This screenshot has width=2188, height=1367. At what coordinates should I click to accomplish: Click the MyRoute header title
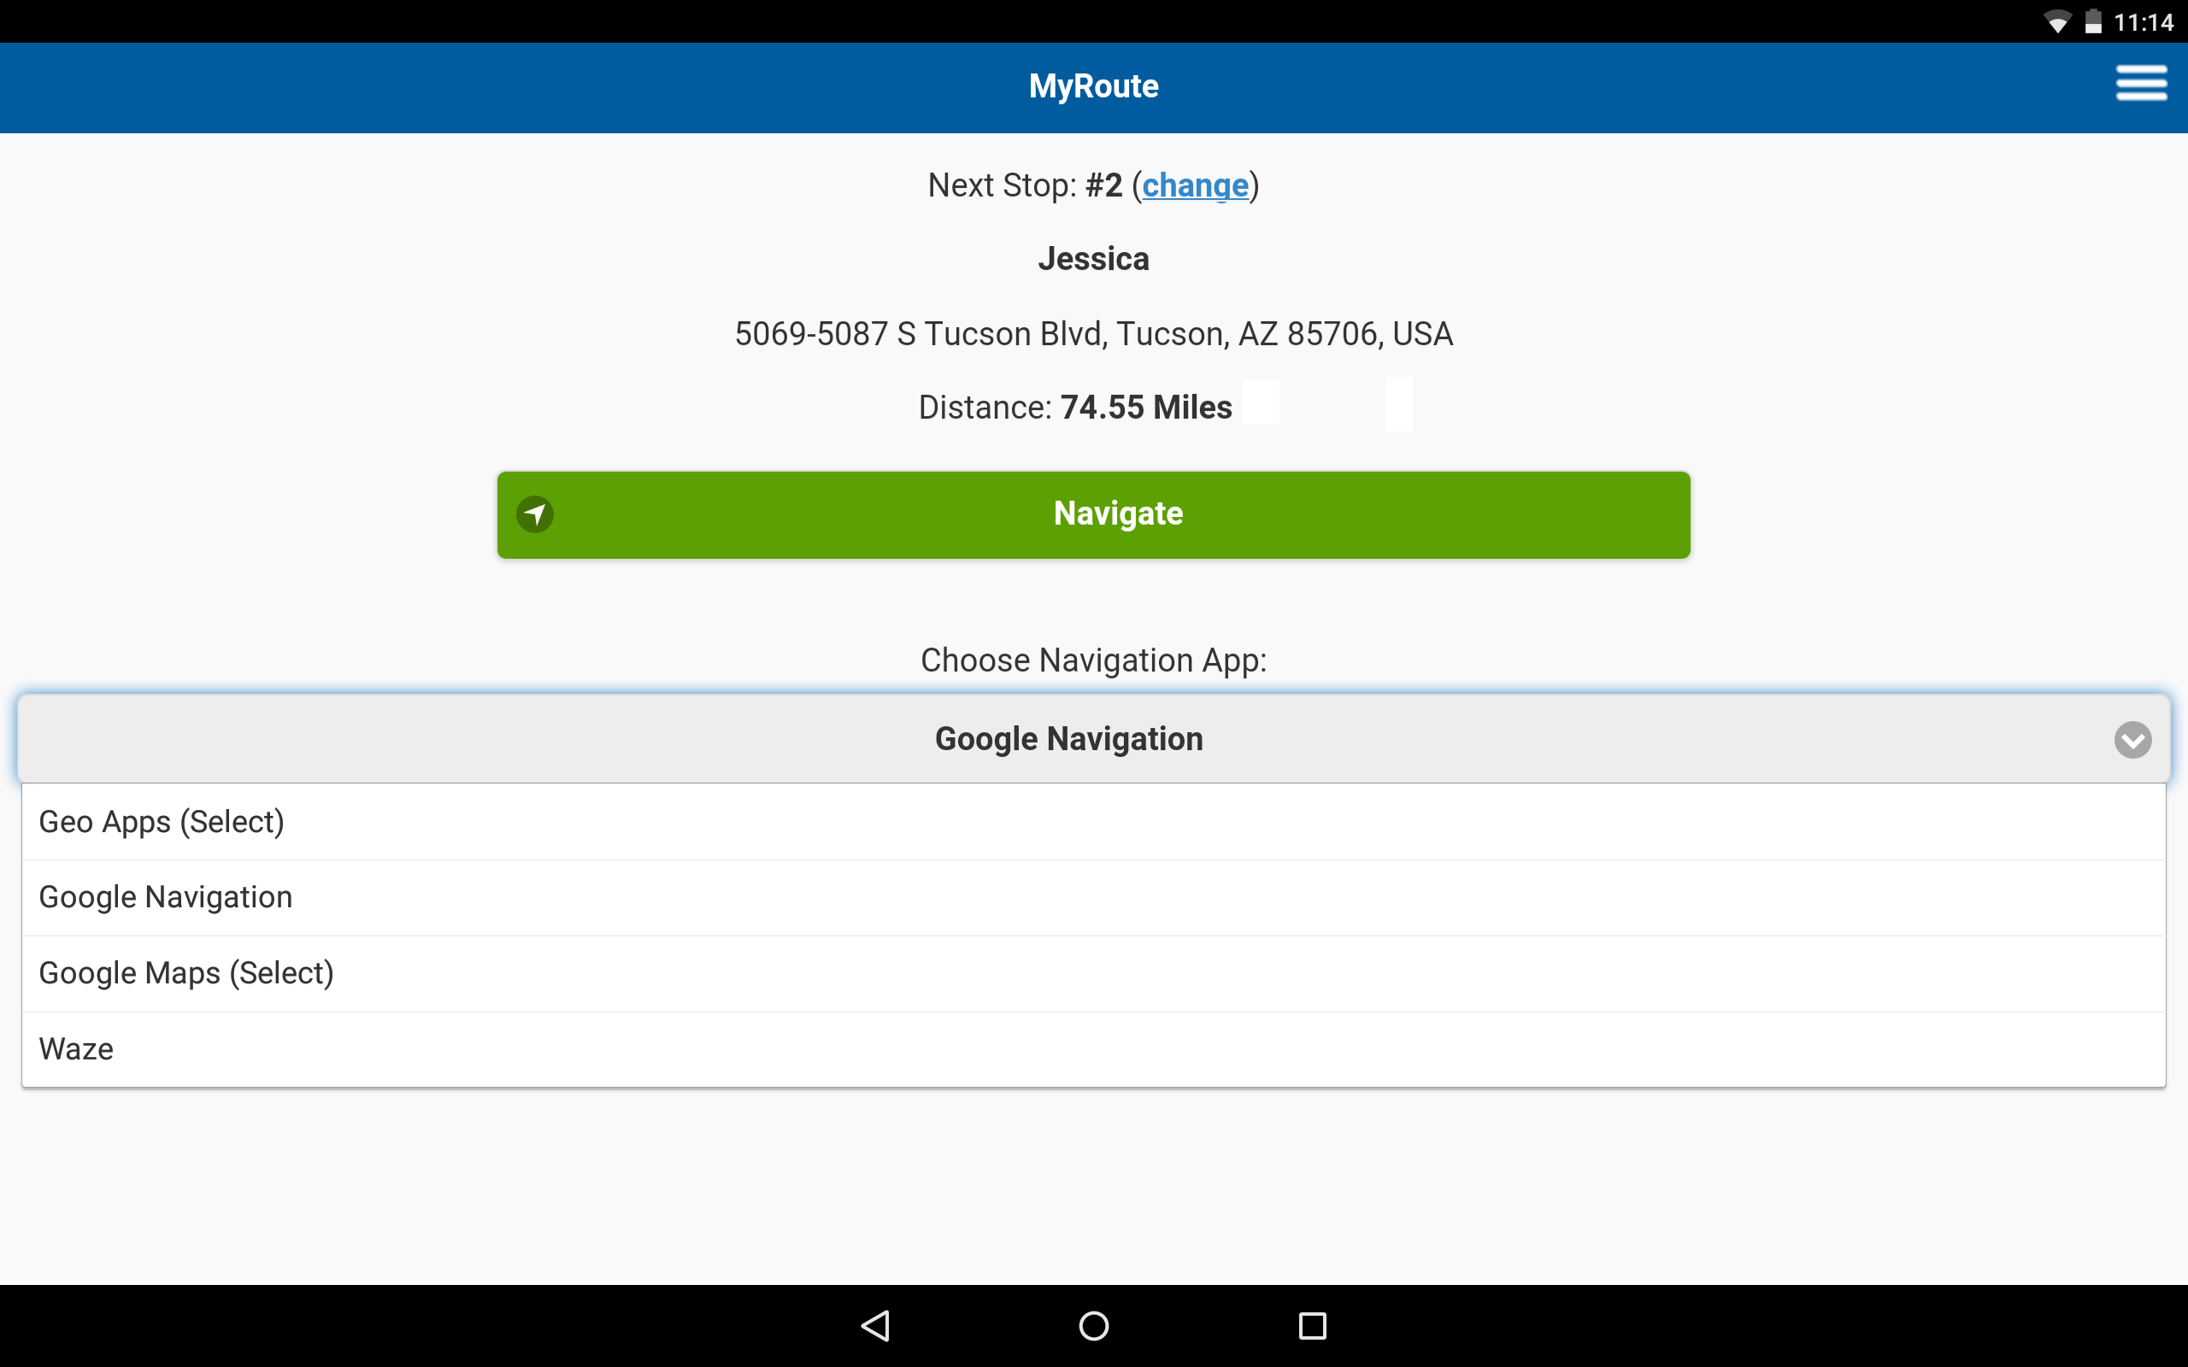tap(1093, 86)
